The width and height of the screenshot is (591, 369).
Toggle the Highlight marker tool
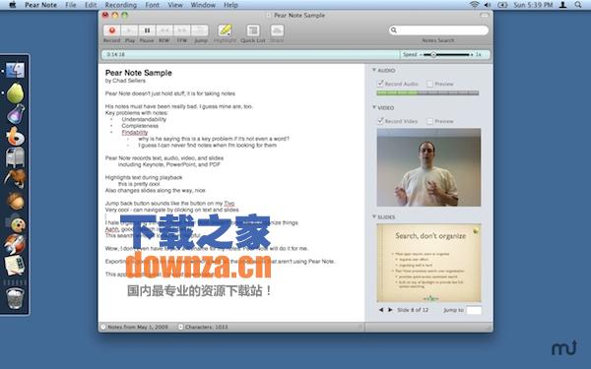point(226,31)
